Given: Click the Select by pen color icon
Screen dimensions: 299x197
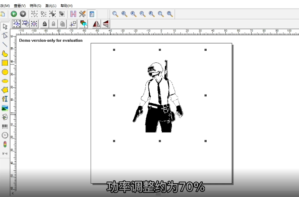Looking at the screenshot, I should (x=84, y=24).
